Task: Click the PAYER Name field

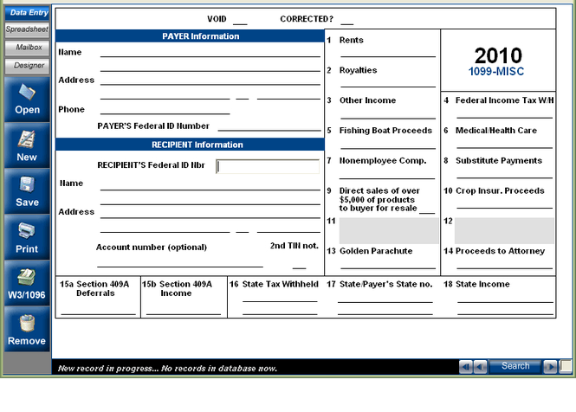Action: click(x=210, y=53)
